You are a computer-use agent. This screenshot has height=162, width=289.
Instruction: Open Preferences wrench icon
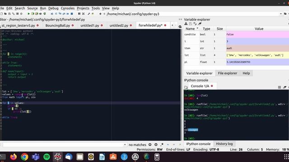point(89,14)
